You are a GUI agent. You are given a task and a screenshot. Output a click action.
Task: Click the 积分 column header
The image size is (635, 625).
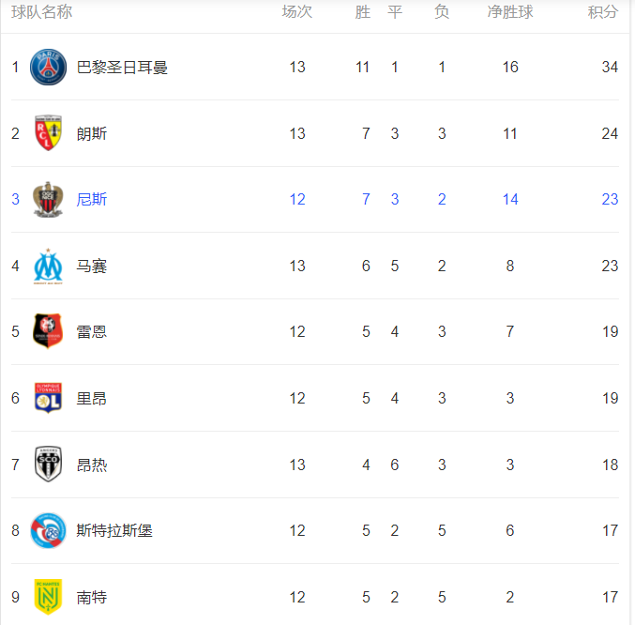[x=603, y=12]
